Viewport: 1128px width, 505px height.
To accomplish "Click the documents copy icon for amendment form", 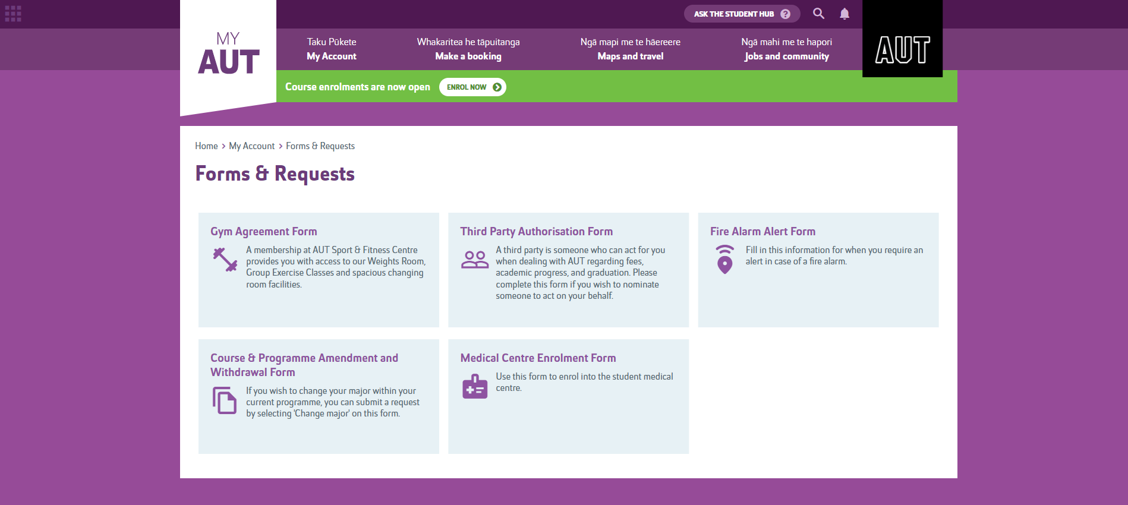I will pos(225,400).
